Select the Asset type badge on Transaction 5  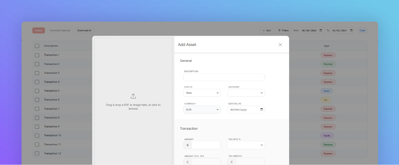pyautogui.click(x=326, y=91)
